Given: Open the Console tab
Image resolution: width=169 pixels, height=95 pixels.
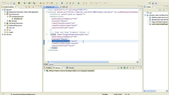Looking at the screenshot, I should click(70, 68).
